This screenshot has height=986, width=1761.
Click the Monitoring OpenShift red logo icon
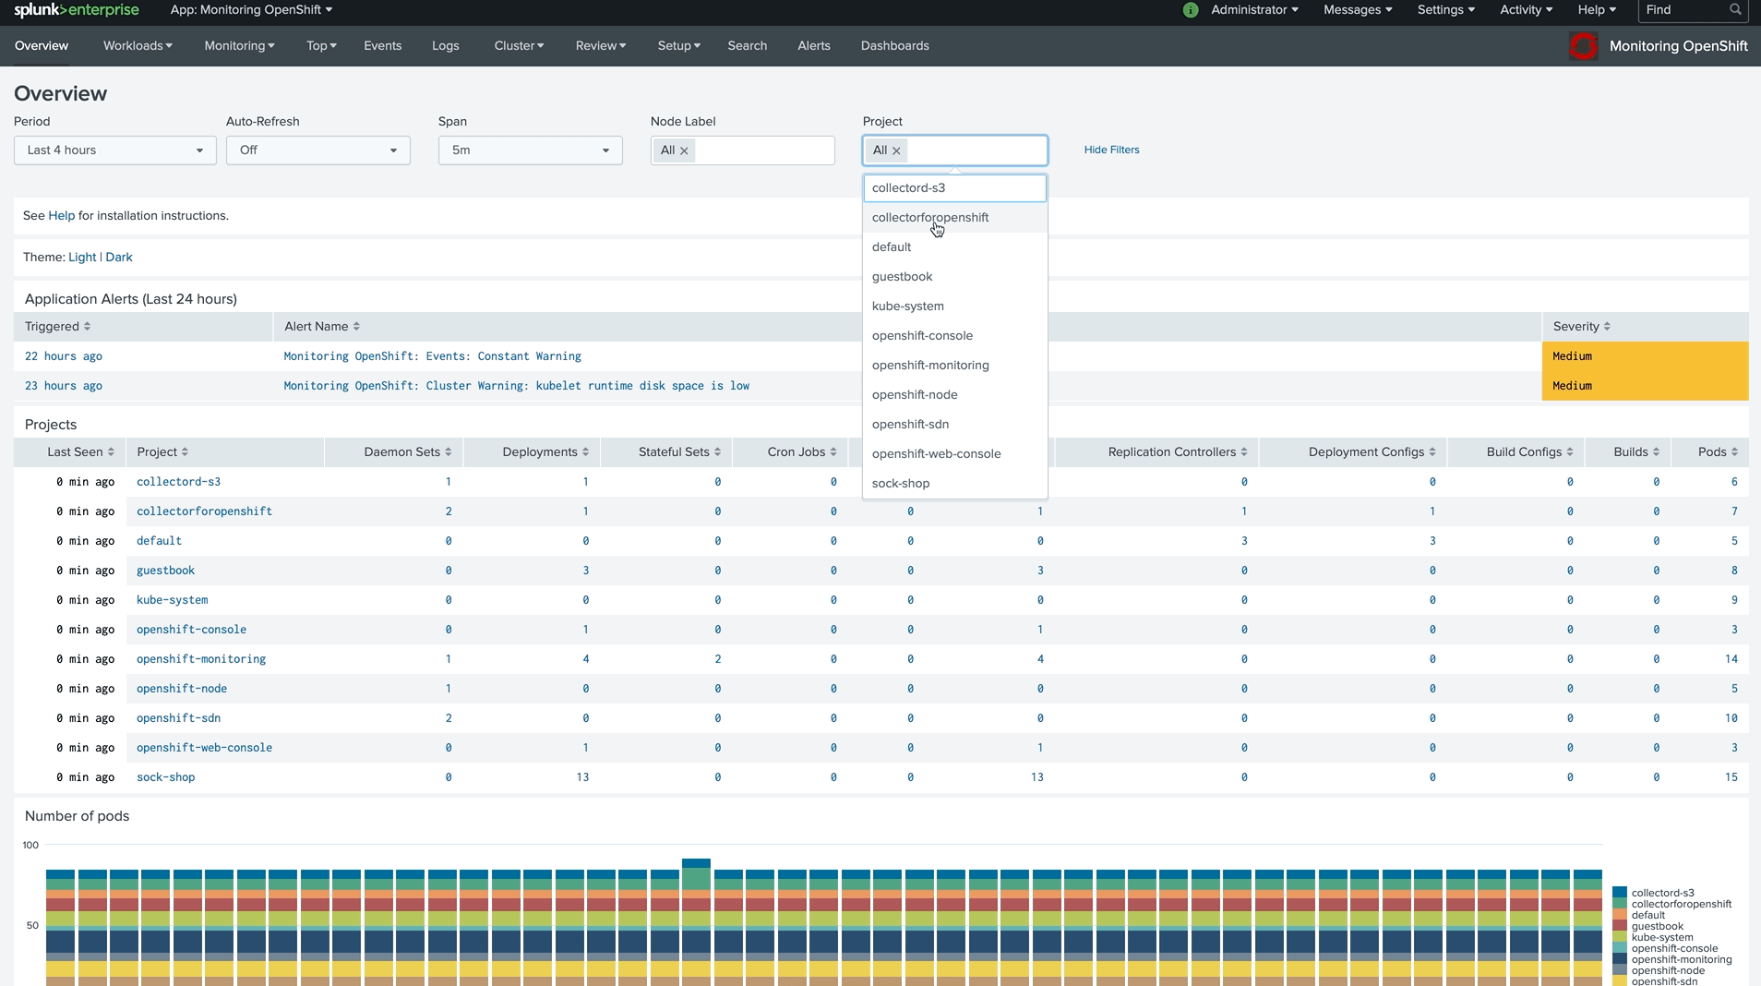pyautogui.click(x=1583, y=46)
